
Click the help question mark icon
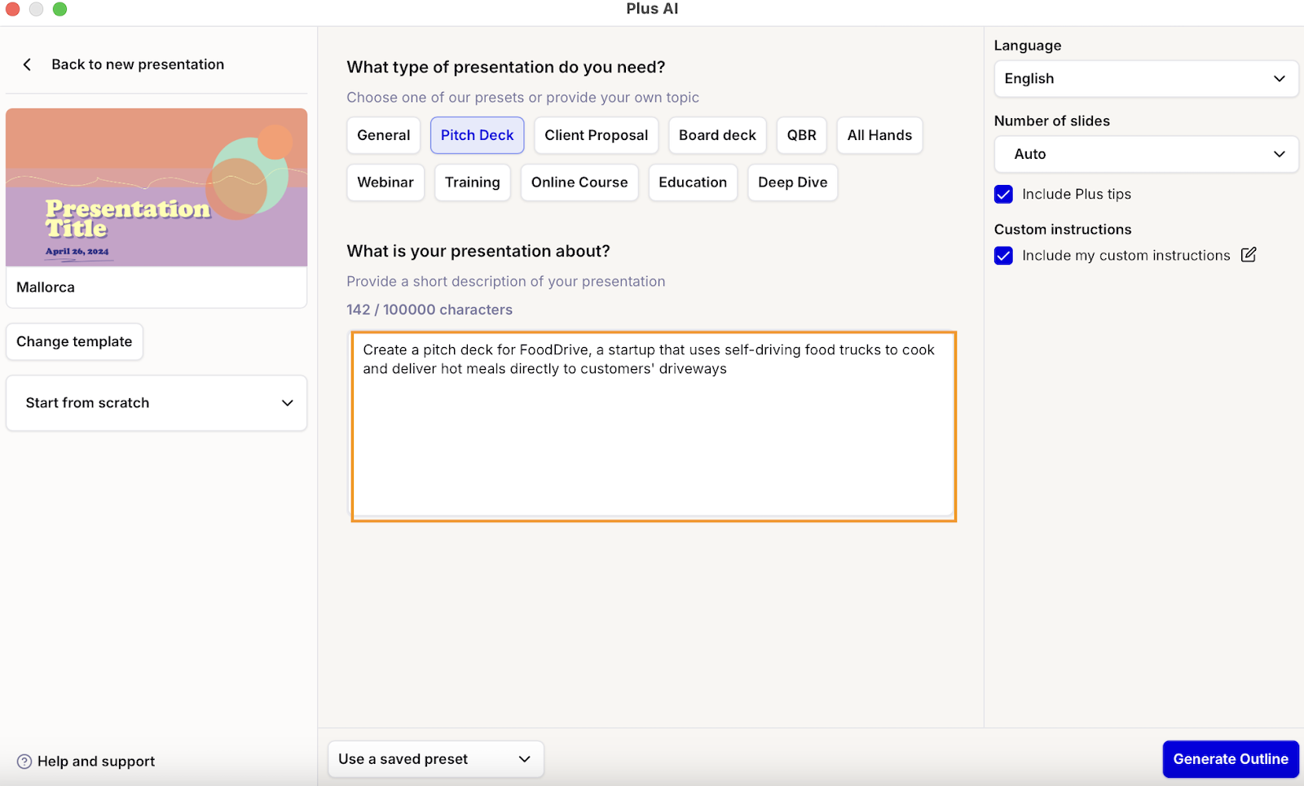tap(24, 762)
